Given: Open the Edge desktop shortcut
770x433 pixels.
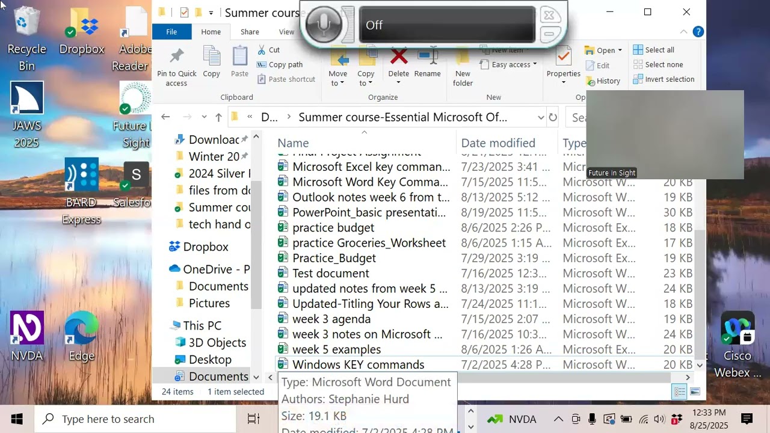Looking at the screenshot, I should tap(81, 336).
